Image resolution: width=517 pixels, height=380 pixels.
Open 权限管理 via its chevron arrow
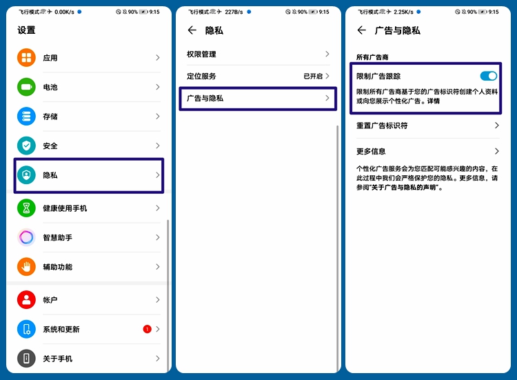[327, 54]
